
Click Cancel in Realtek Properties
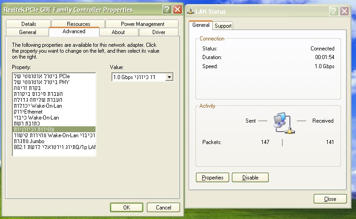tap(163, 207)
